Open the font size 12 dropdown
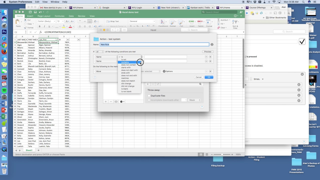This screenshot has height=180, width=320. pos(60,21)
